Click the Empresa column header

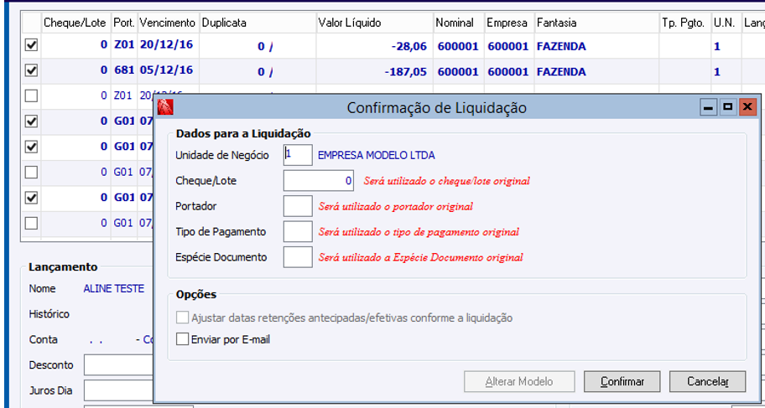point(509,23)
